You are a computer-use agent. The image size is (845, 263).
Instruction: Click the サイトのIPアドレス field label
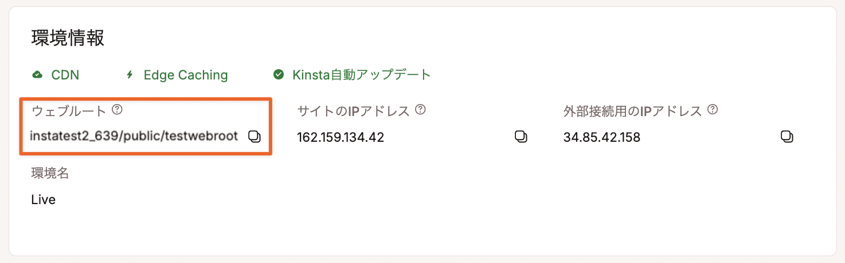pos(353,111)
